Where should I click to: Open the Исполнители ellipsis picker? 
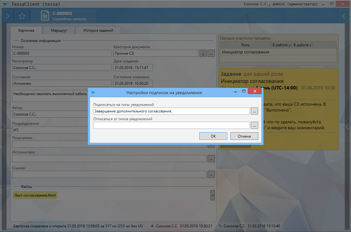coord(211,158)
